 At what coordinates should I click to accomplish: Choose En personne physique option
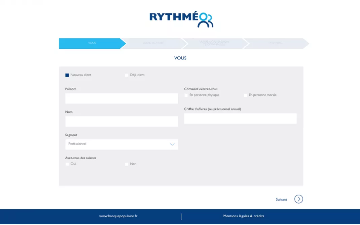(186, 95)
